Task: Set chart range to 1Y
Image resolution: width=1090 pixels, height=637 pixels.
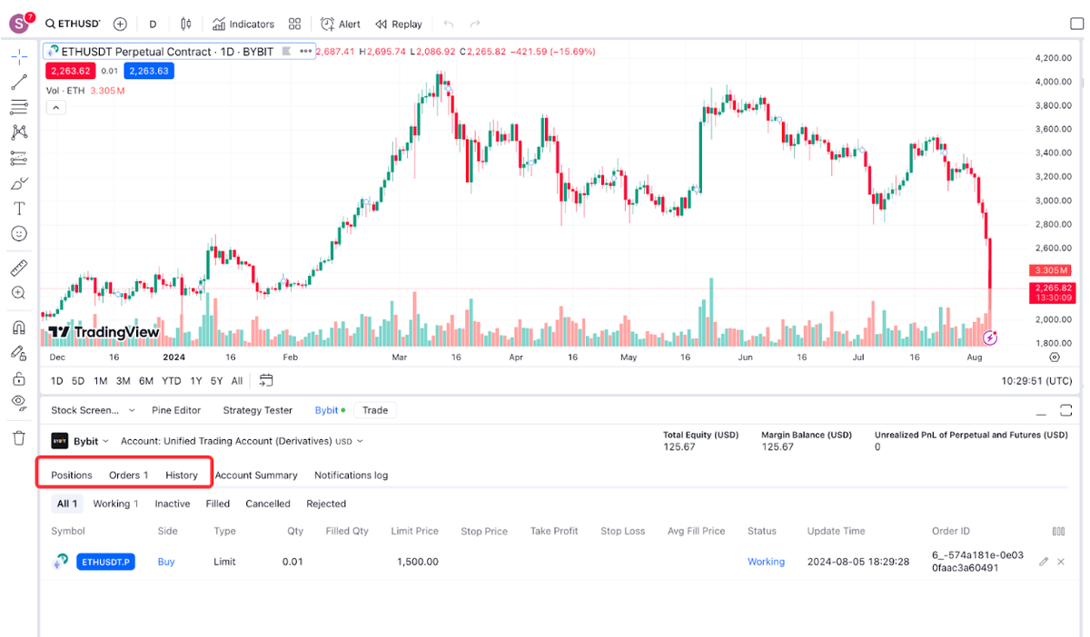Action: (x=196, y=381)
